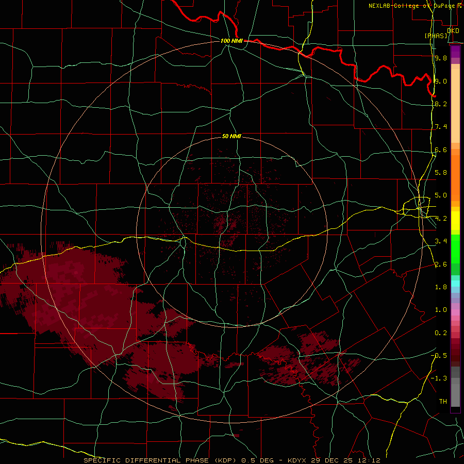Click the bright orange segment of color bar
The width and height of the screenshot is (464, 464).
[455, 178]
